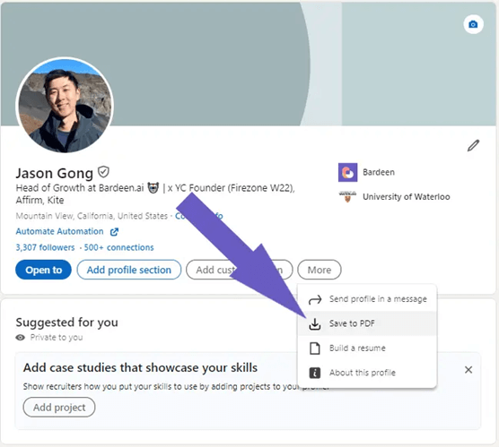Open the 3,307 followers link
This screenshot has height=447, width=499.
pyautogui.click(x=45, y=247)
